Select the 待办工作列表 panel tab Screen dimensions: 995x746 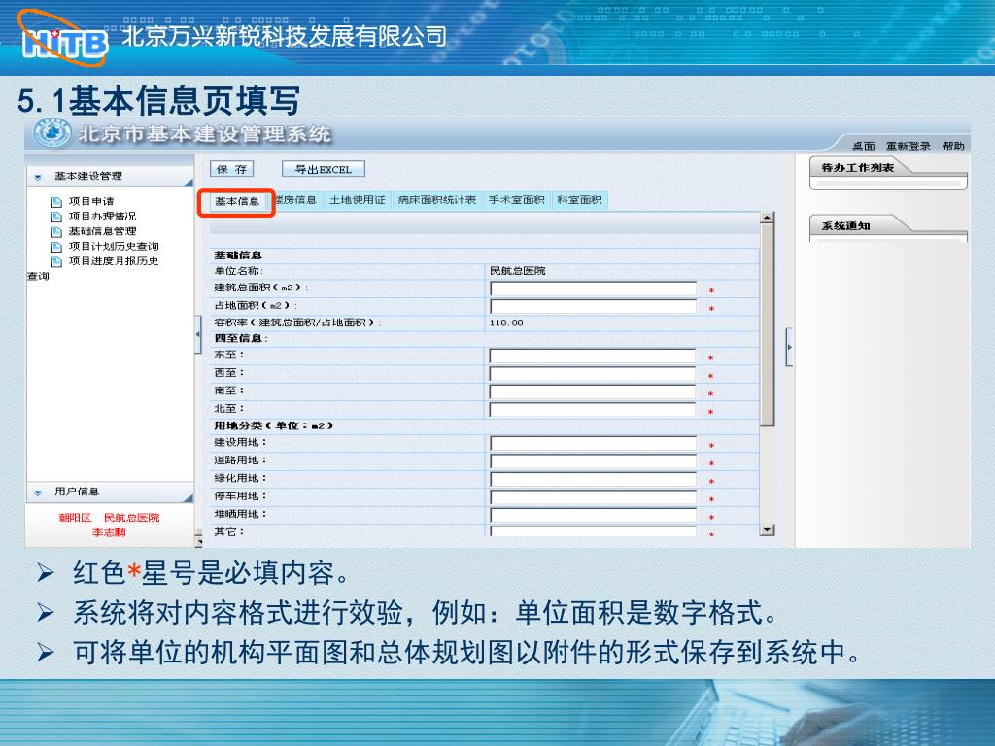coord(857,167)
